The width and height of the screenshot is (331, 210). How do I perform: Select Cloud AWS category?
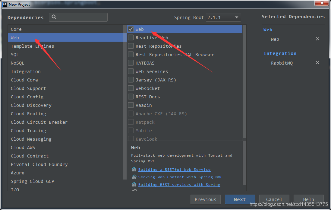point(65,148)
